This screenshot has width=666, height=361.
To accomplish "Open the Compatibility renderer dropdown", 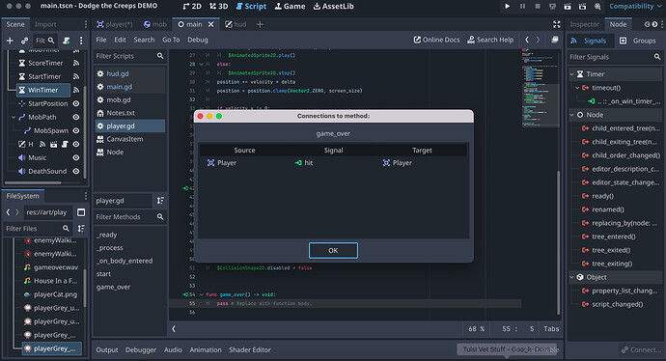I will 635,7.
